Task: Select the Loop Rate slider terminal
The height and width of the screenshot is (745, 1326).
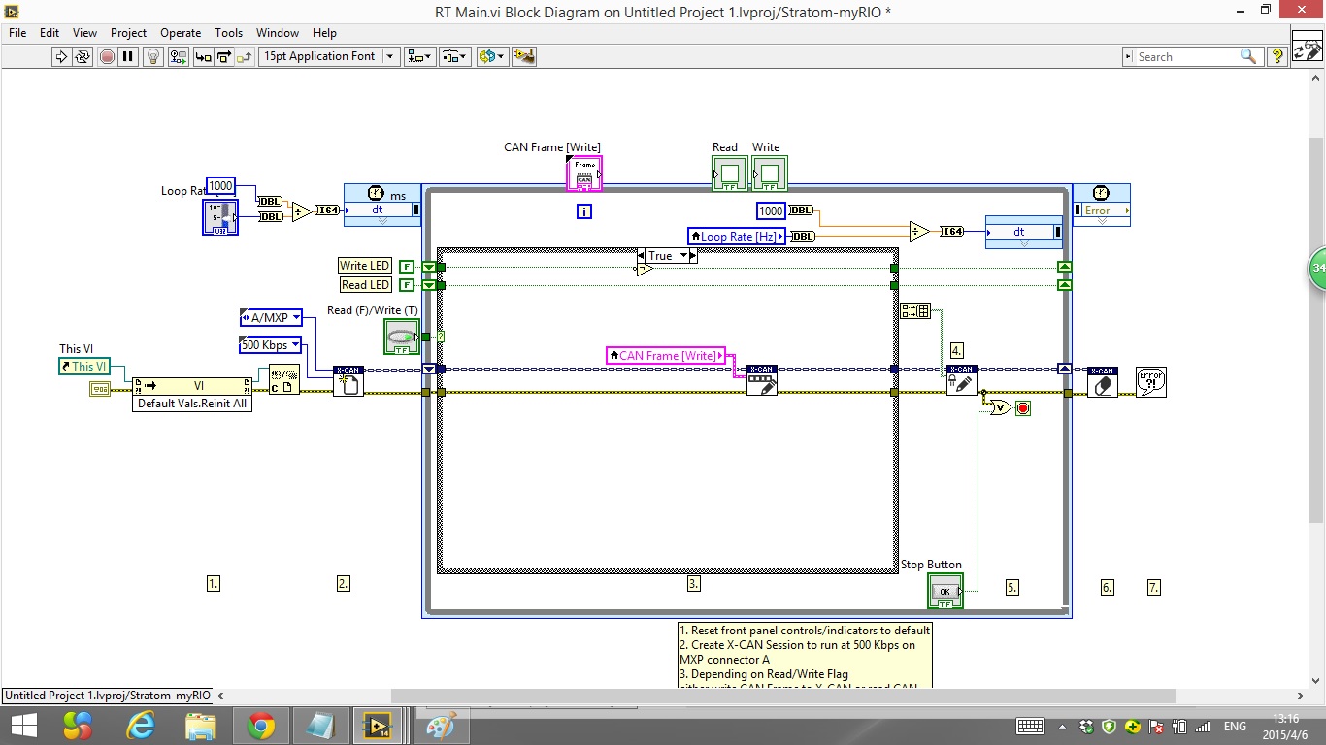Action: click(219, 218)
